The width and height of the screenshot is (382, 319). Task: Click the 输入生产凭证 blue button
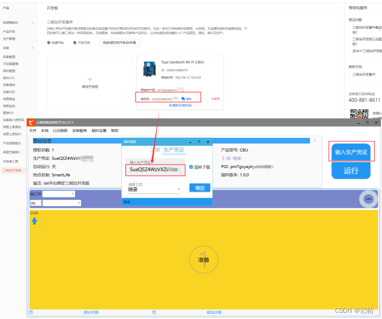point(351,152)
